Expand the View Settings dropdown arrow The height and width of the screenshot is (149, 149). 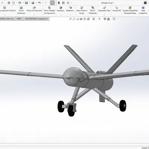coord(117,19)
